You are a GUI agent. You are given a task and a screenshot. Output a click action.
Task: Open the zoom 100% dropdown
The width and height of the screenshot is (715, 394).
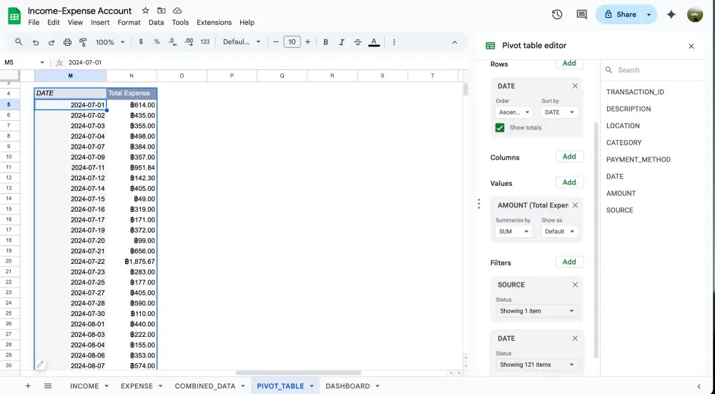click(110, 42)
